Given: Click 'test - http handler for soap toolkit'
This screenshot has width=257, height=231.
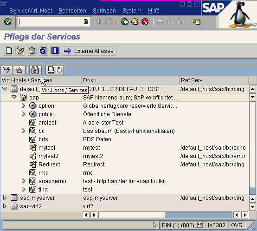Looking at the screenshot, I should [124, 181].
